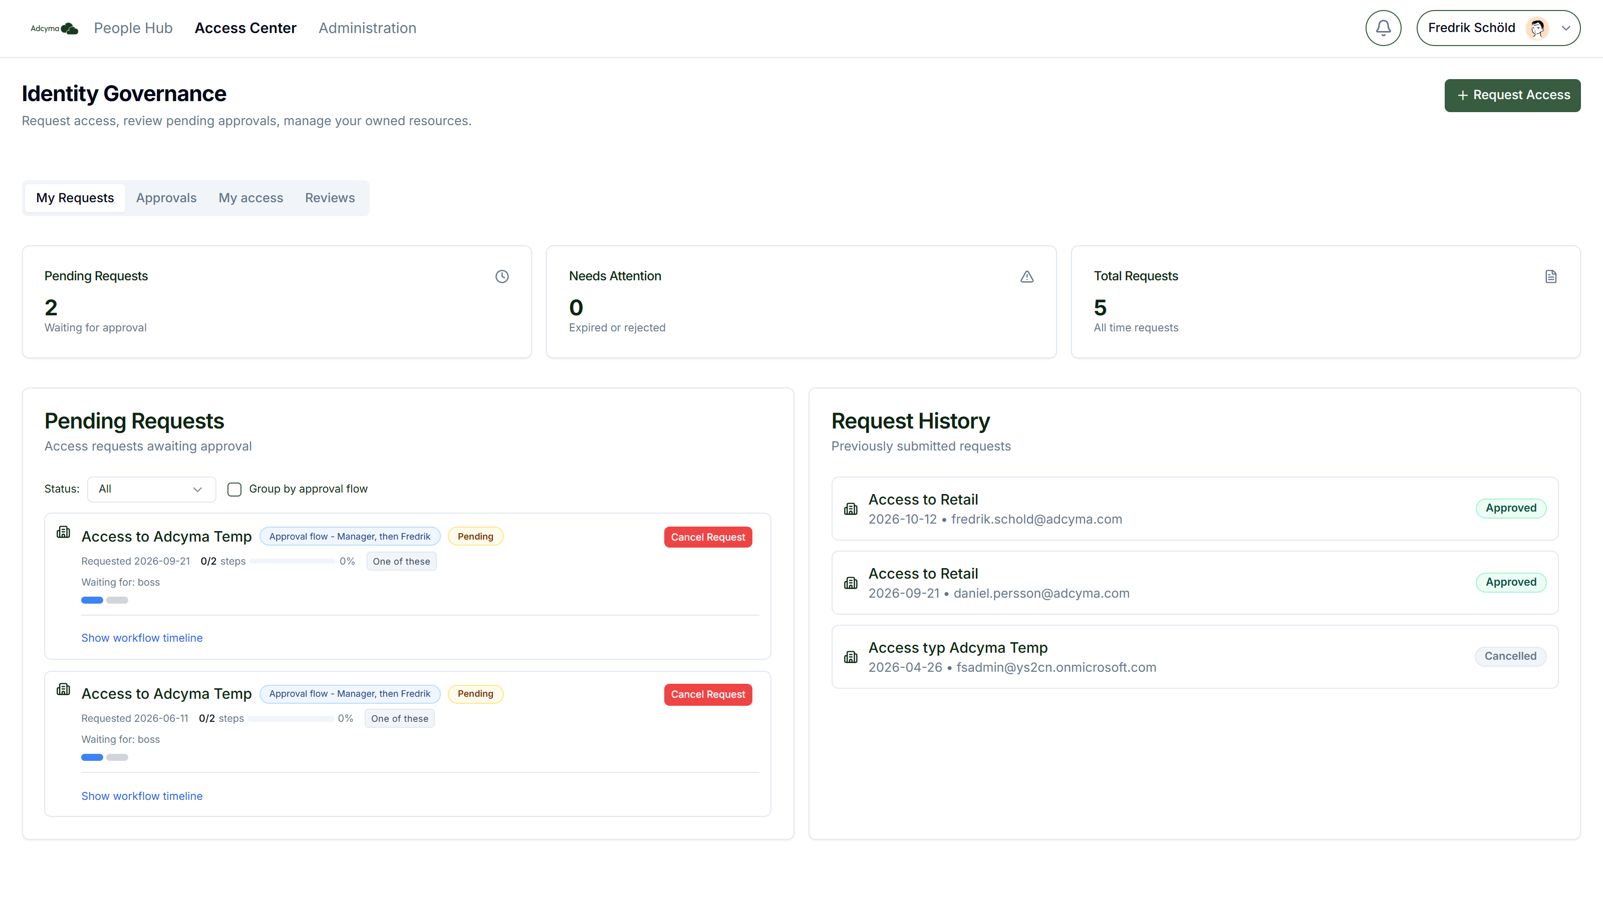The width and height of the screenshot is (1603, 901).
Task: Click progress bar of 2026-06-11 request
Action: pyautogui.click(x=291, y=719)
